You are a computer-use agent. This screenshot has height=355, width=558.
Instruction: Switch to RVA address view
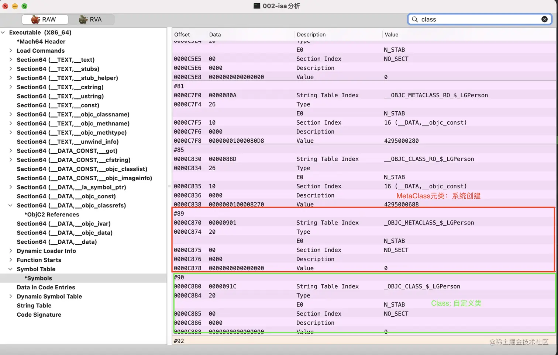(91, 19)
